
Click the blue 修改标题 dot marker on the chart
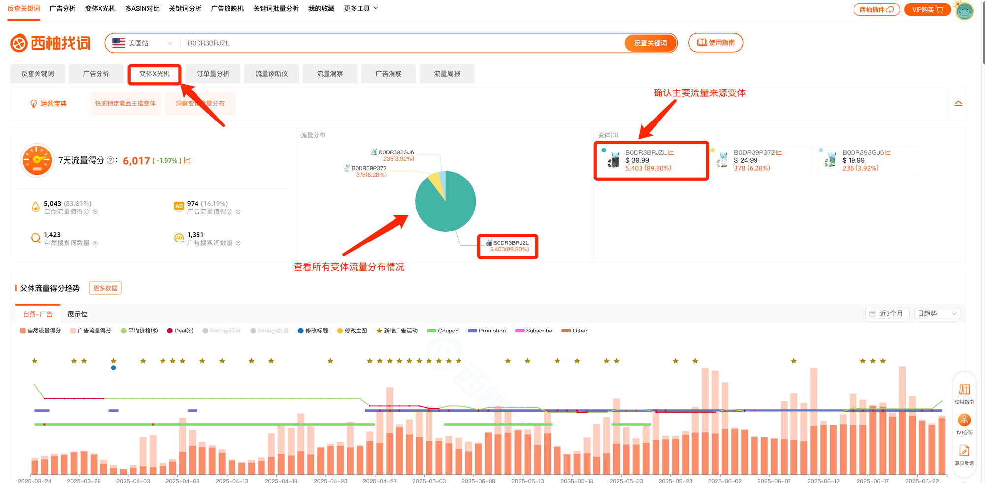[x=114, y=368]
